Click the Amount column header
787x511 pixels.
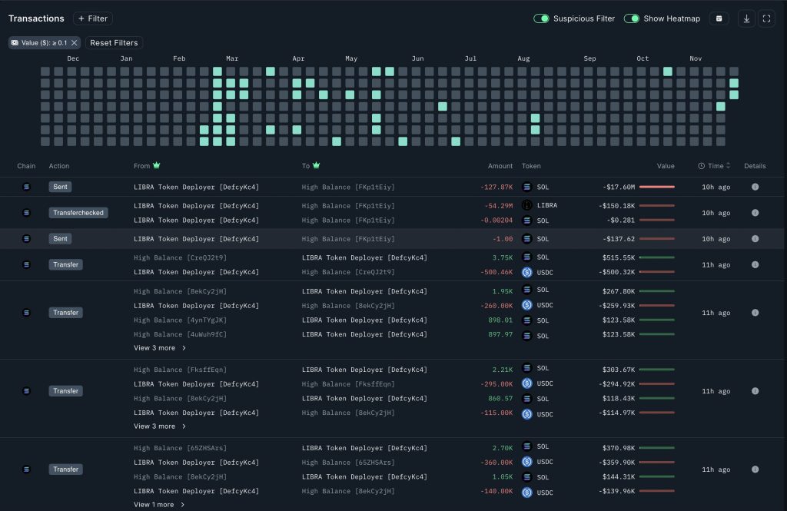point(500,166)
